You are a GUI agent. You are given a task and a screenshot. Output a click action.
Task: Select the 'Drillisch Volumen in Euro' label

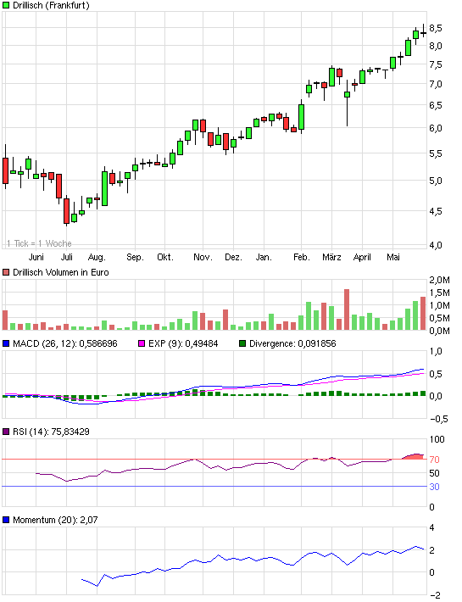(61, 272)
